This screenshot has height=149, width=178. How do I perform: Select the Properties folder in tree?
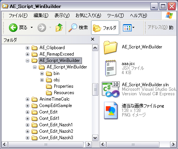[x=63, y=86]
